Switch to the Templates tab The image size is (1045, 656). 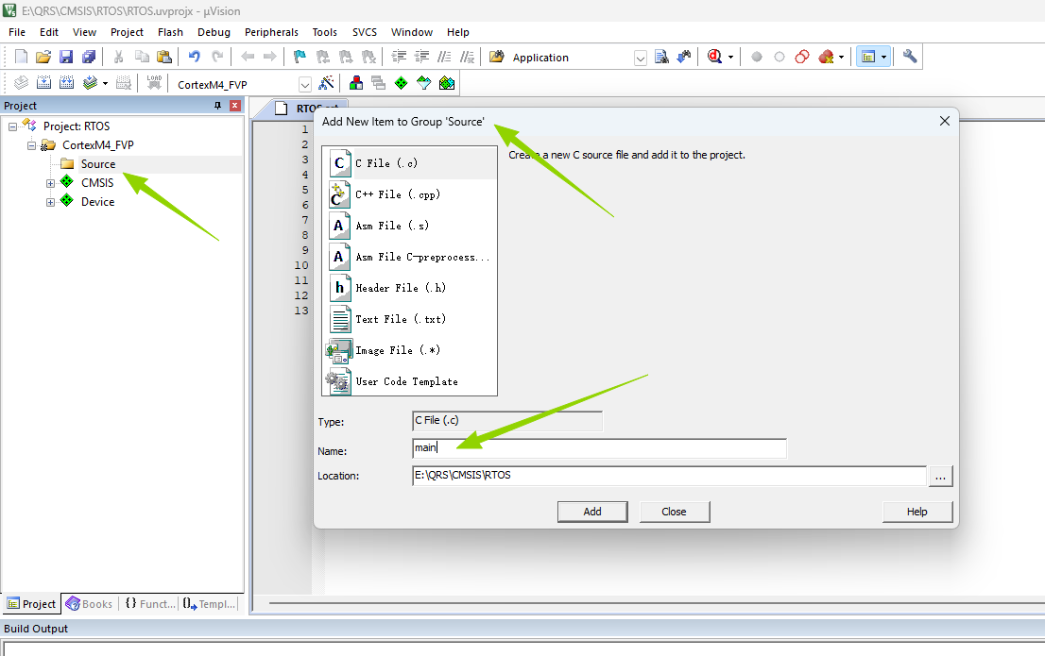209,603
